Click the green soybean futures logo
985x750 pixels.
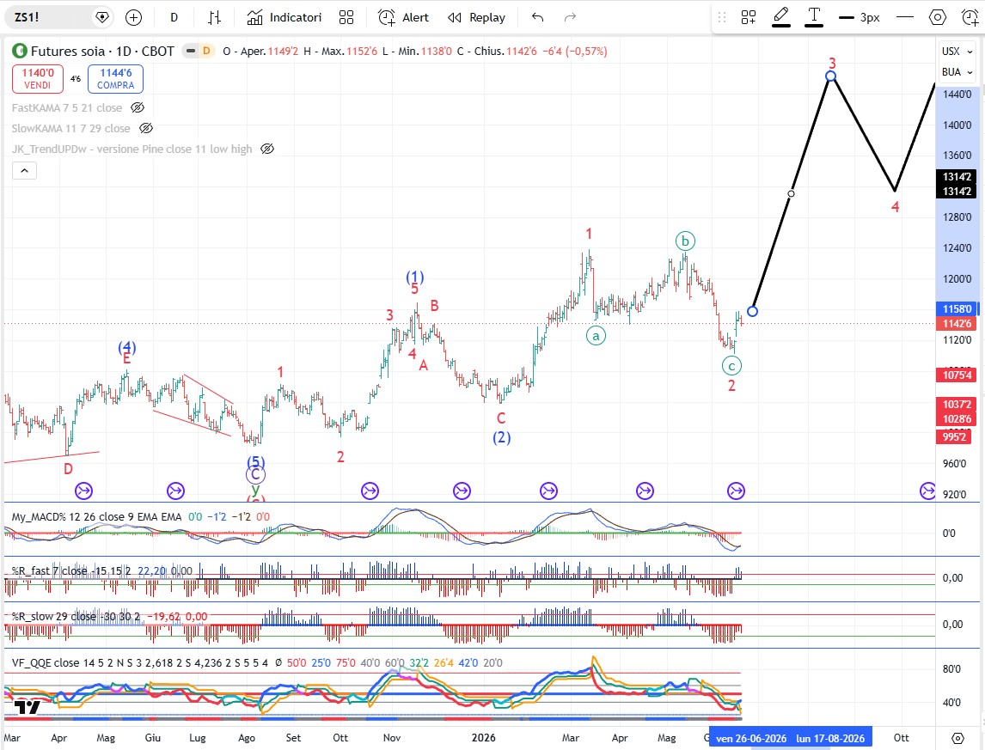click(20, 51)
